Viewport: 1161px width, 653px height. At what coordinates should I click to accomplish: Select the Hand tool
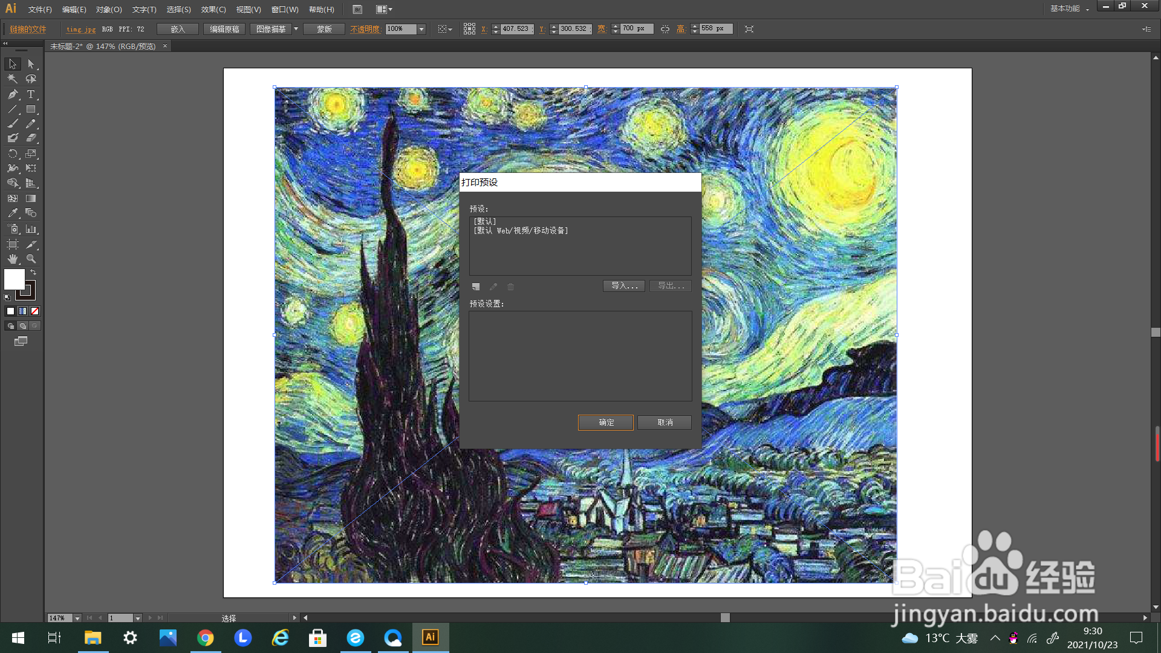pos(13,259)
